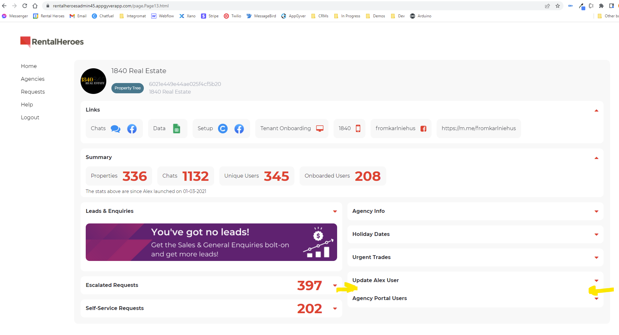Open the CRMs bookmarks folder

pyautogui.click(x=320, y=16)
